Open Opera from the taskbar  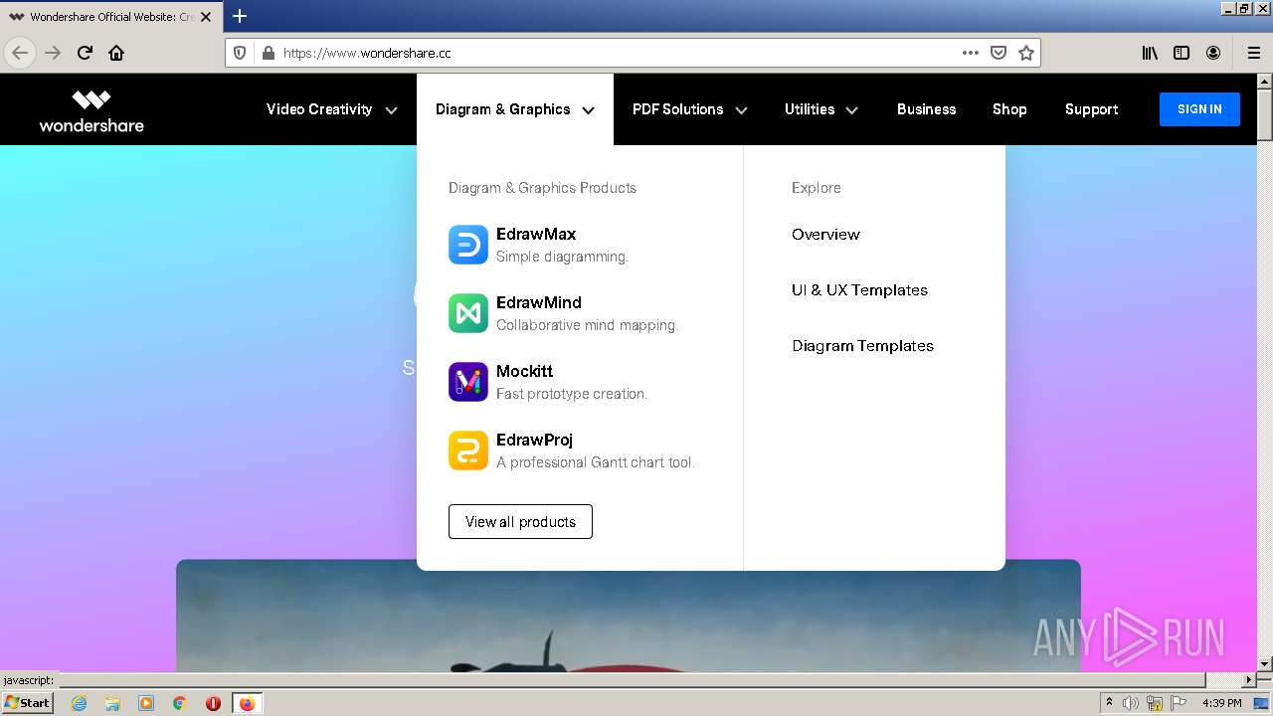click(x=213, y=703)
